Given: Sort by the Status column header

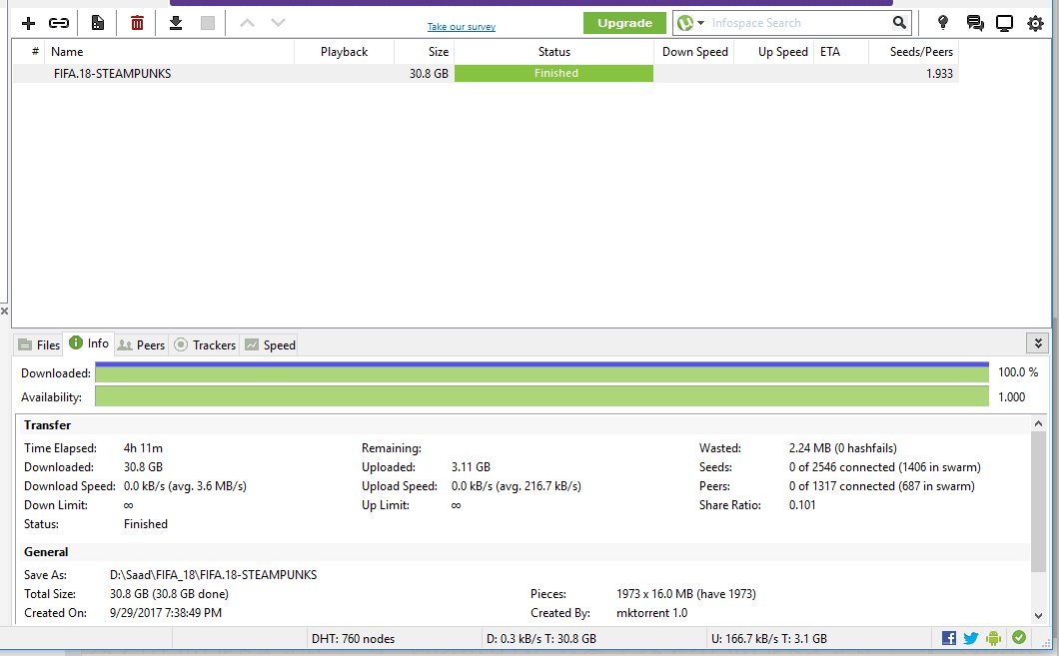Looking at the screenshot, I should 553,52.
